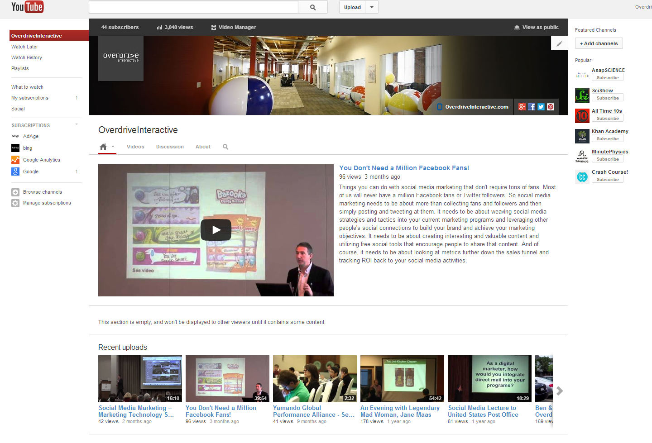
Task: Subscribe to Khan Academy
Action: coord(608,139)
